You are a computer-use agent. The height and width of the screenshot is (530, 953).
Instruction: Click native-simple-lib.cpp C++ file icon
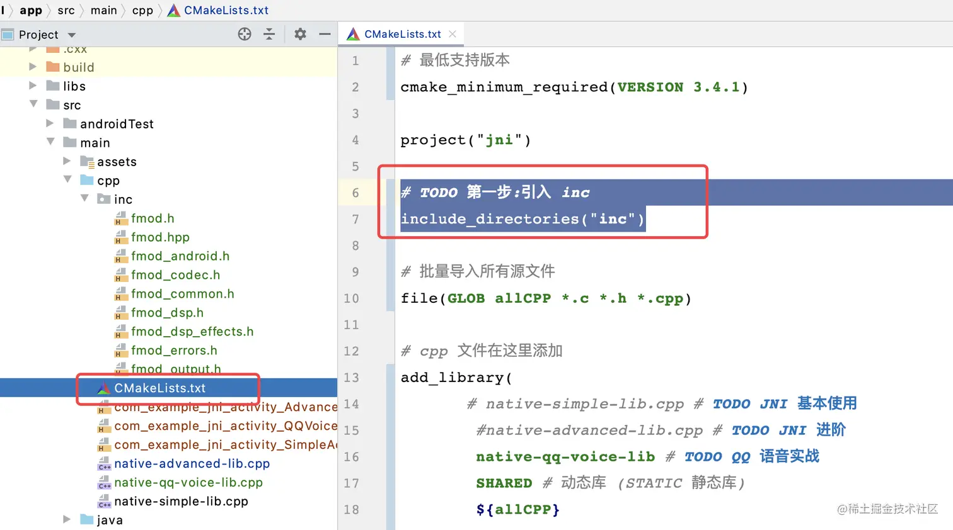[104, 502]
